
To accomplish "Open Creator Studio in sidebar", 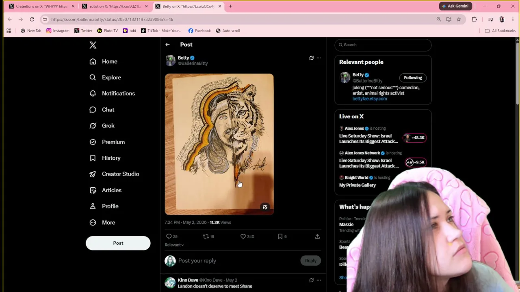I will 114,174.
